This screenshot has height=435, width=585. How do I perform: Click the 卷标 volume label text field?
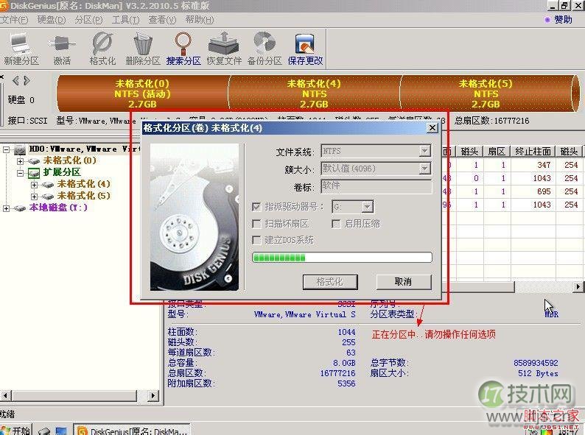point(376,186)
